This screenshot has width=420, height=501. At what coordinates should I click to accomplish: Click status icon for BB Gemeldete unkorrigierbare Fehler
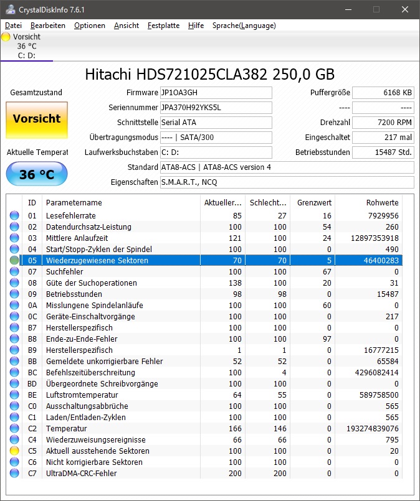coord(14,361)
